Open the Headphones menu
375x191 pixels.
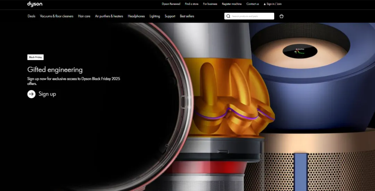[136, 16]
